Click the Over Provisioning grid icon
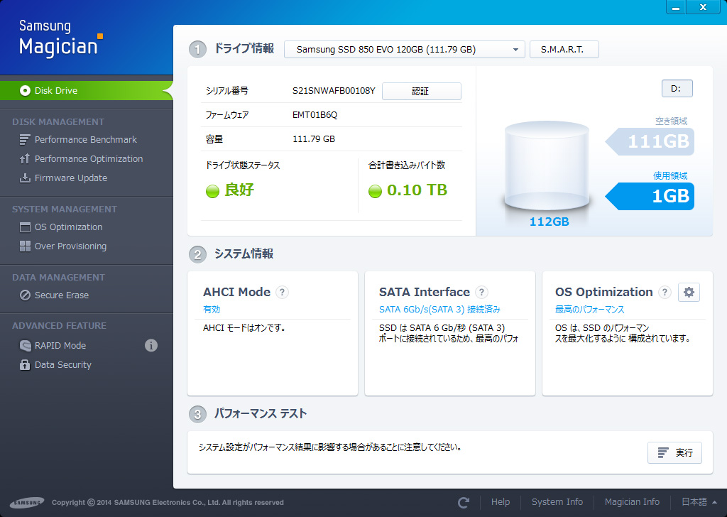 pyautogui.click(x=25, y=246)
